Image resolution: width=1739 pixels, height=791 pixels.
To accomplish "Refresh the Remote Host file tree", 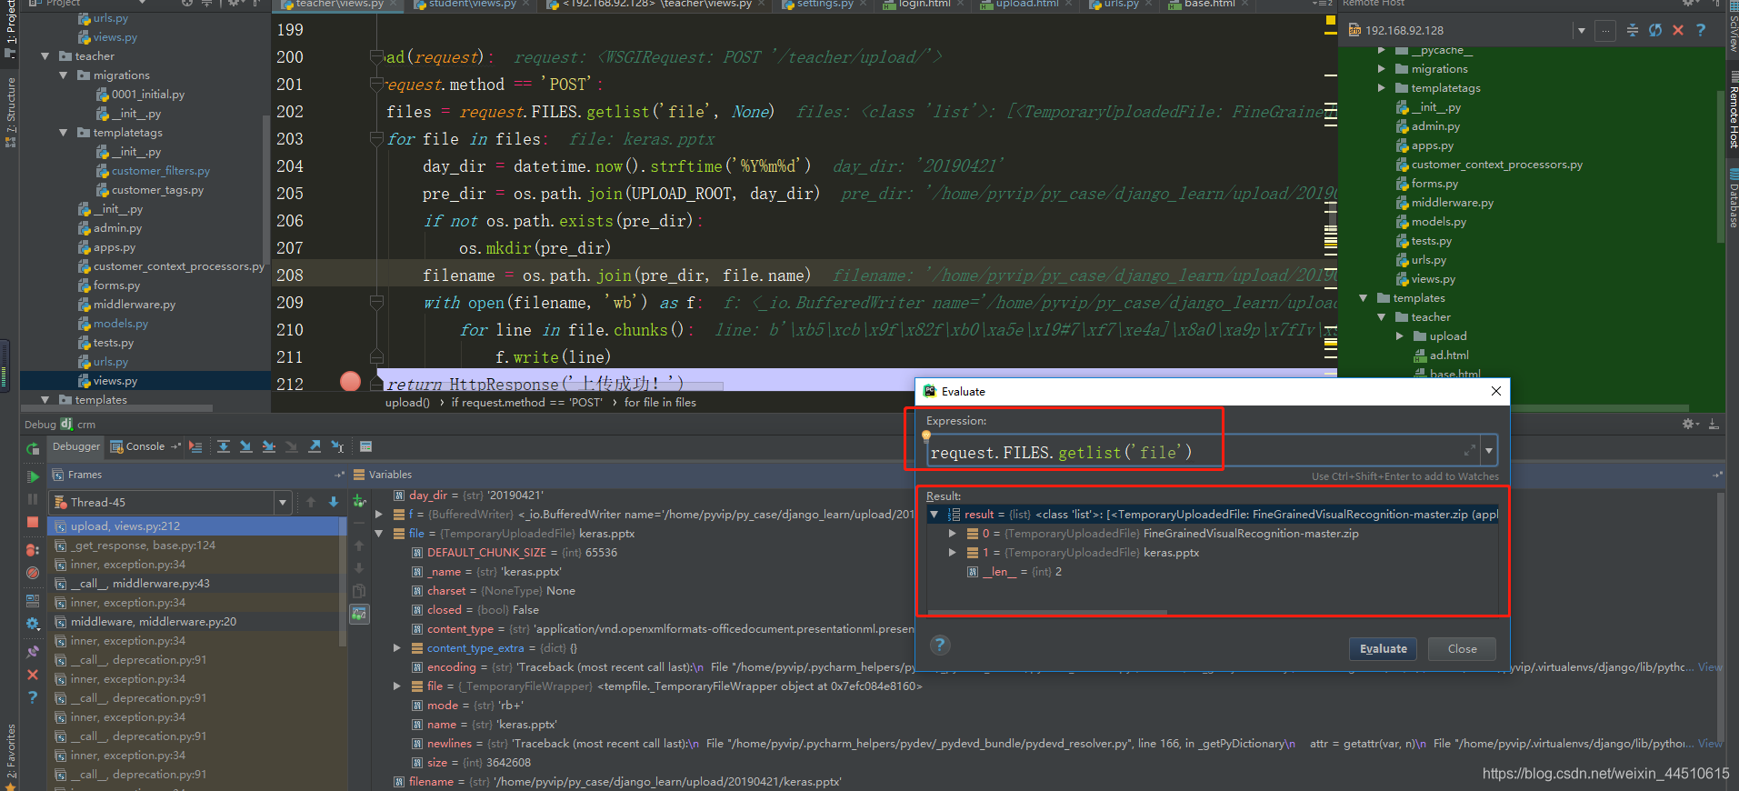I will pos(1655,30).
